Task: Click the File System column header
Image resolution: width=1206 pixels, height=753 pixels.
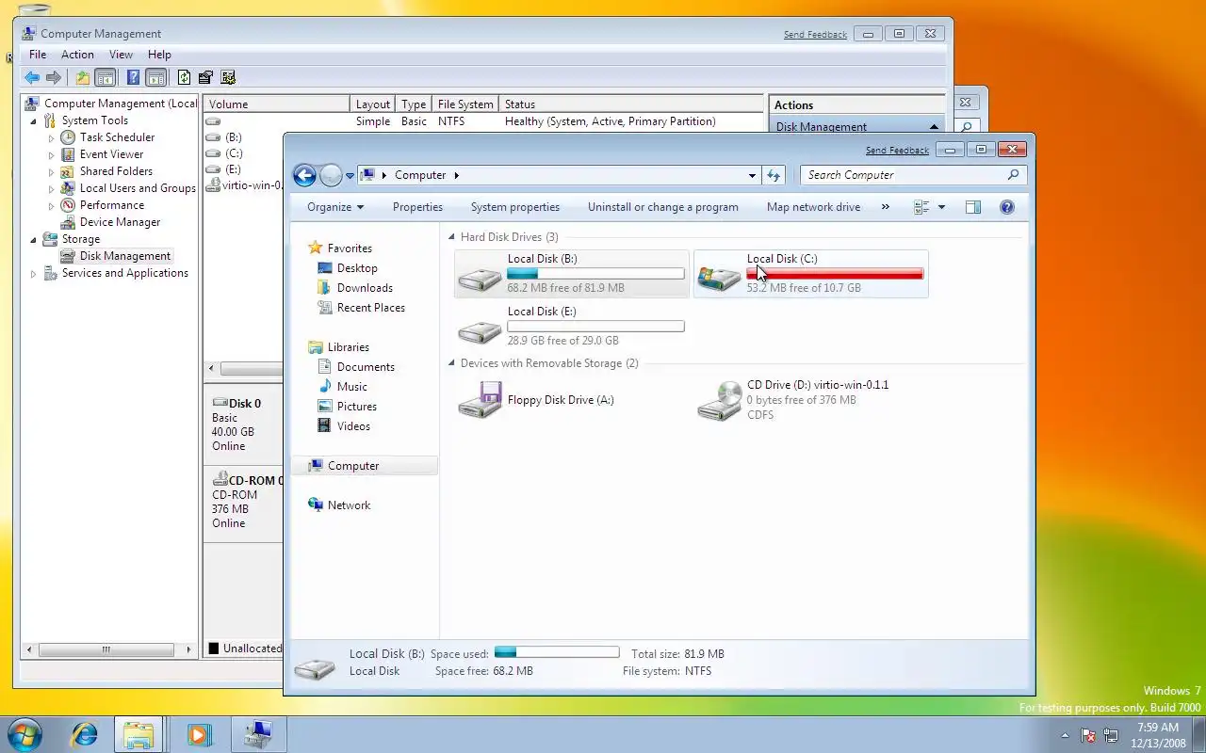Action: 465,104
